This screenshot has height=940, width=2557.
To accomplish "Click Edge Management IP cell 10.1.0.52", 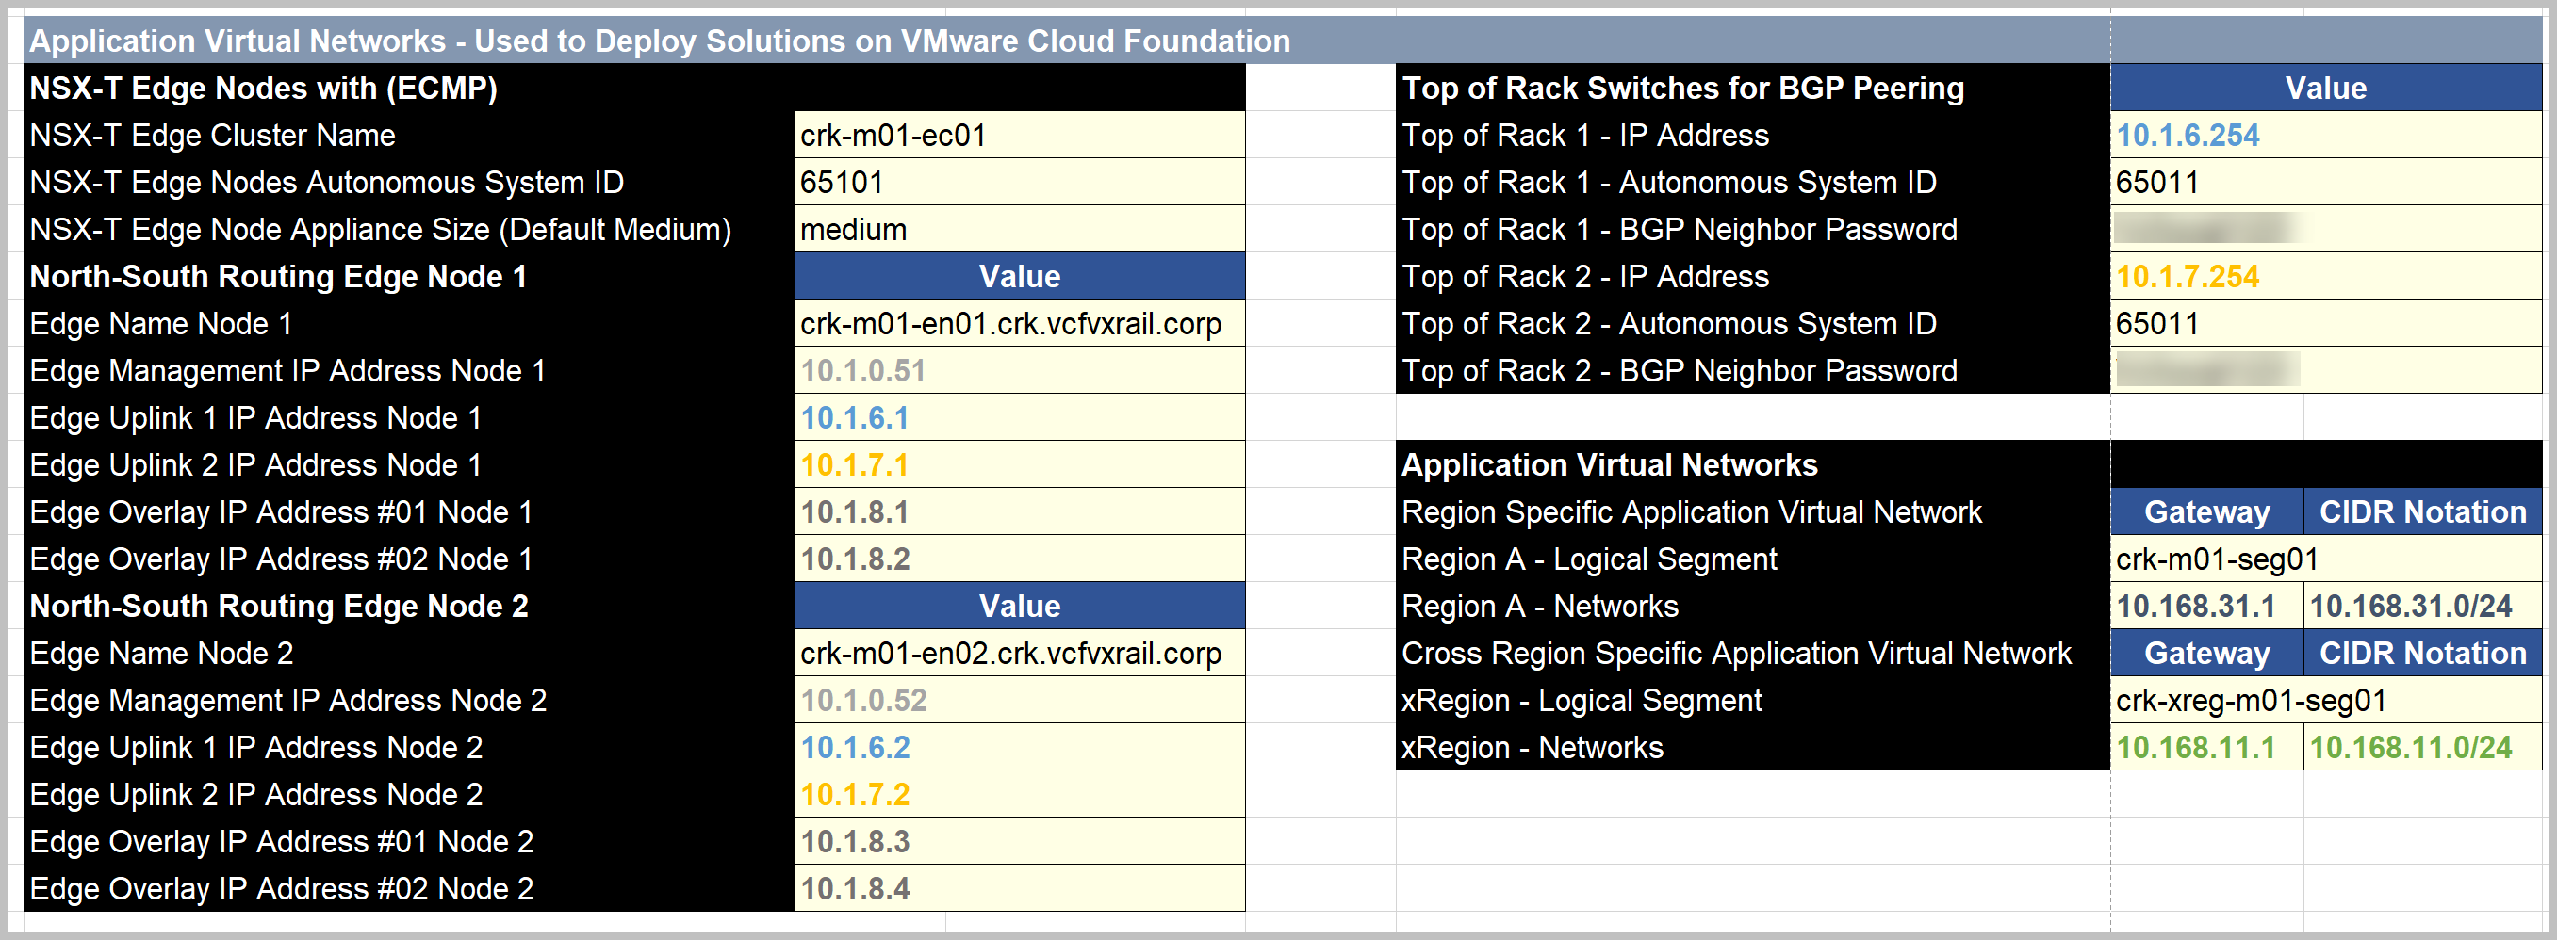I will 1019,701.
